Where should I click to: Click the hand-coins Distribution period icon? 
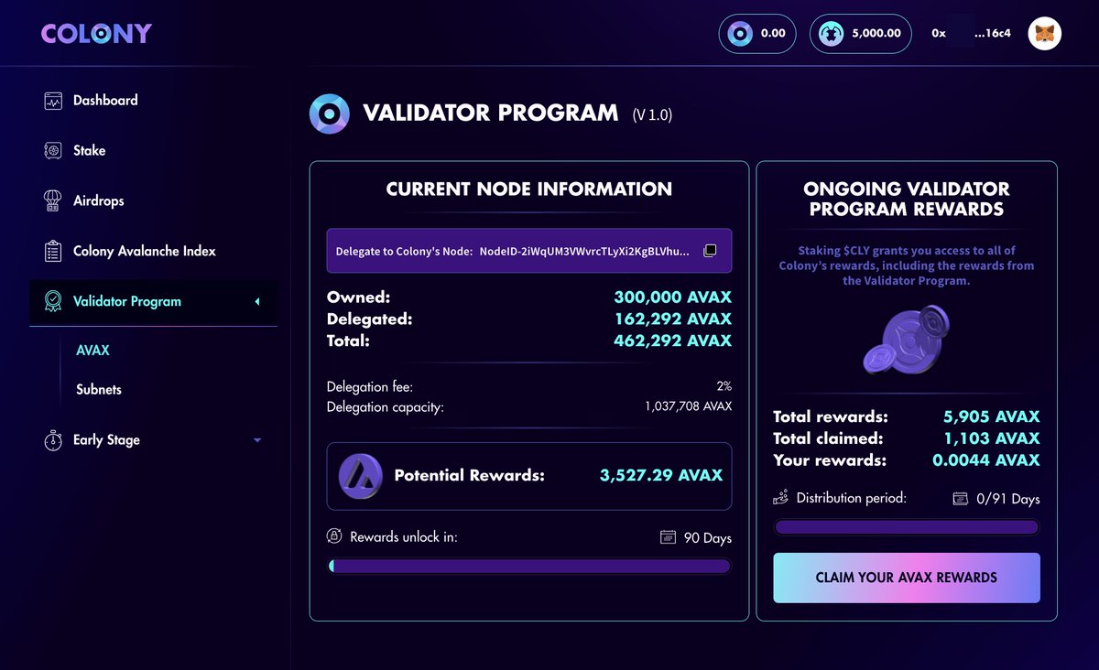click(x=781, y=498)
